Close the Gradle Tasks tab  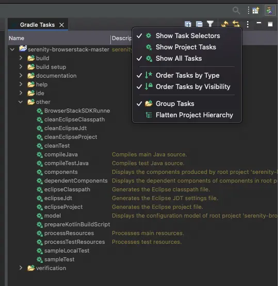pyautogui.click(x=62, y=25)
